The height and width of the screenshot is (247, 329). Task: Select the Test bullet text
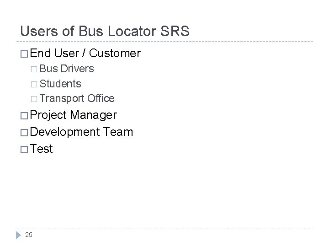(42, 149)
